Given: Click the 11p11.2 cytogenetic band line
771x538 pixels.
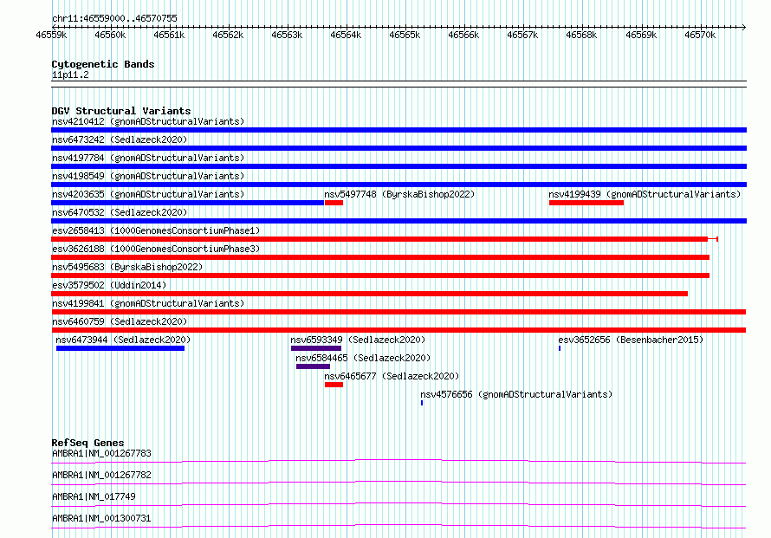Looking at the screenshot, I should [x=398, y=84].
